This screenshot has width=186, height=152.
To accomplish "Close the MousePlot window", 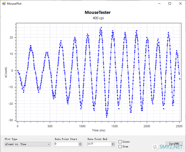I will pos(180,4).
